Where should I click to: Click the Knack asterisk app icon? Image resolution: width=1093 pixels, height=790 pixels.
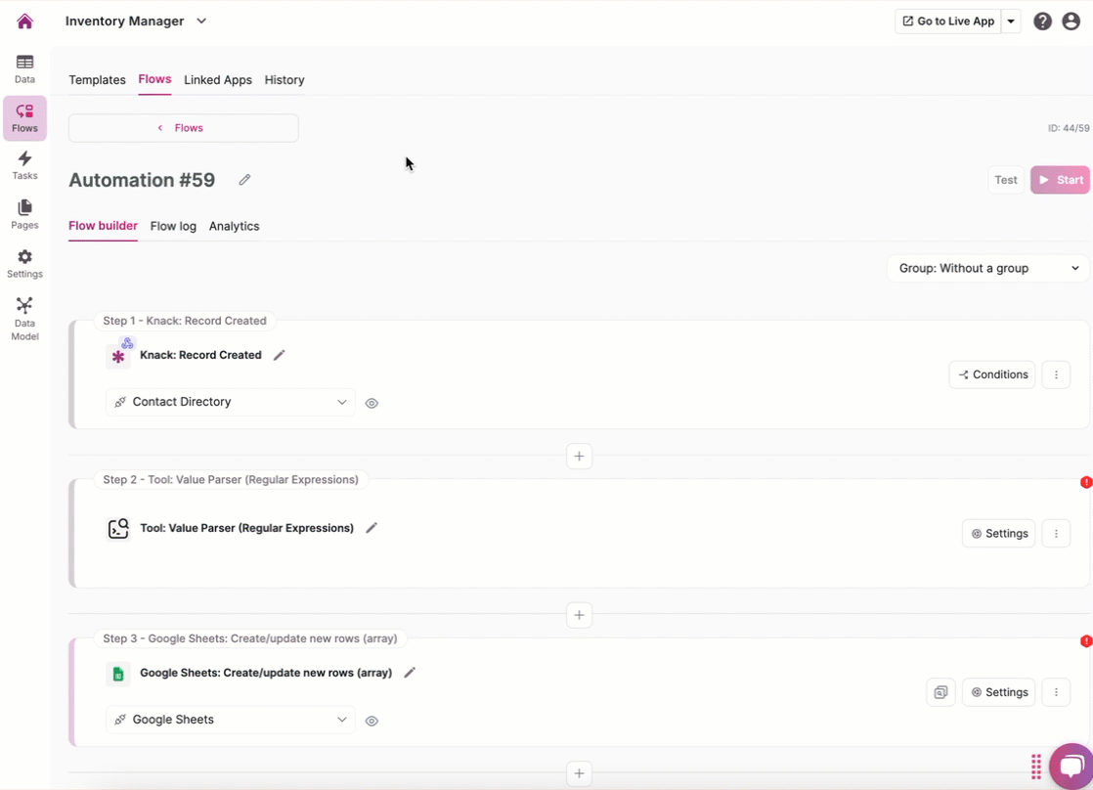118,356
